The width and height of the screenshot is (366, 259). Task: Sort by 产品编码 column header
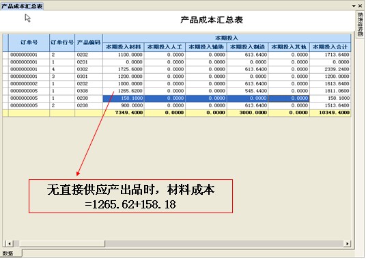pos(89,42)
